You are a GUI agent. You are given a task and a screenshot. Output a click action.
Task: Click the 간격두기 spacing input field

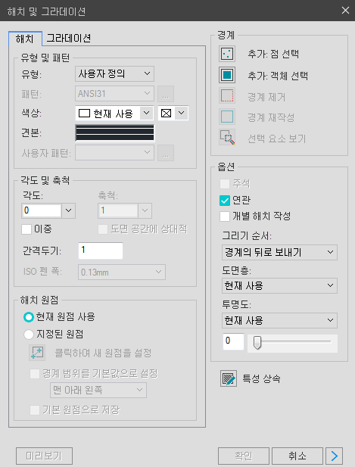101,251
